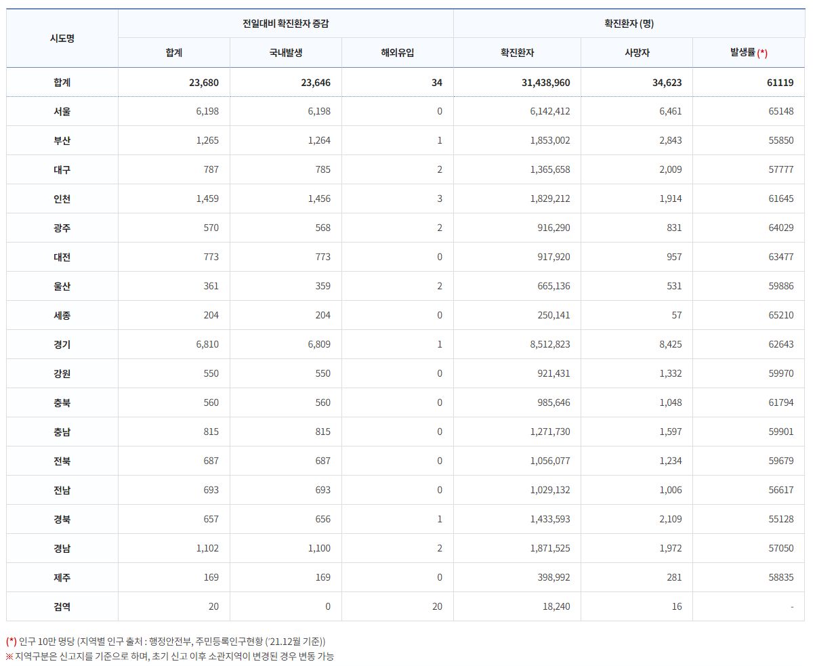Click the 시도명 column header

pos(62,38)
